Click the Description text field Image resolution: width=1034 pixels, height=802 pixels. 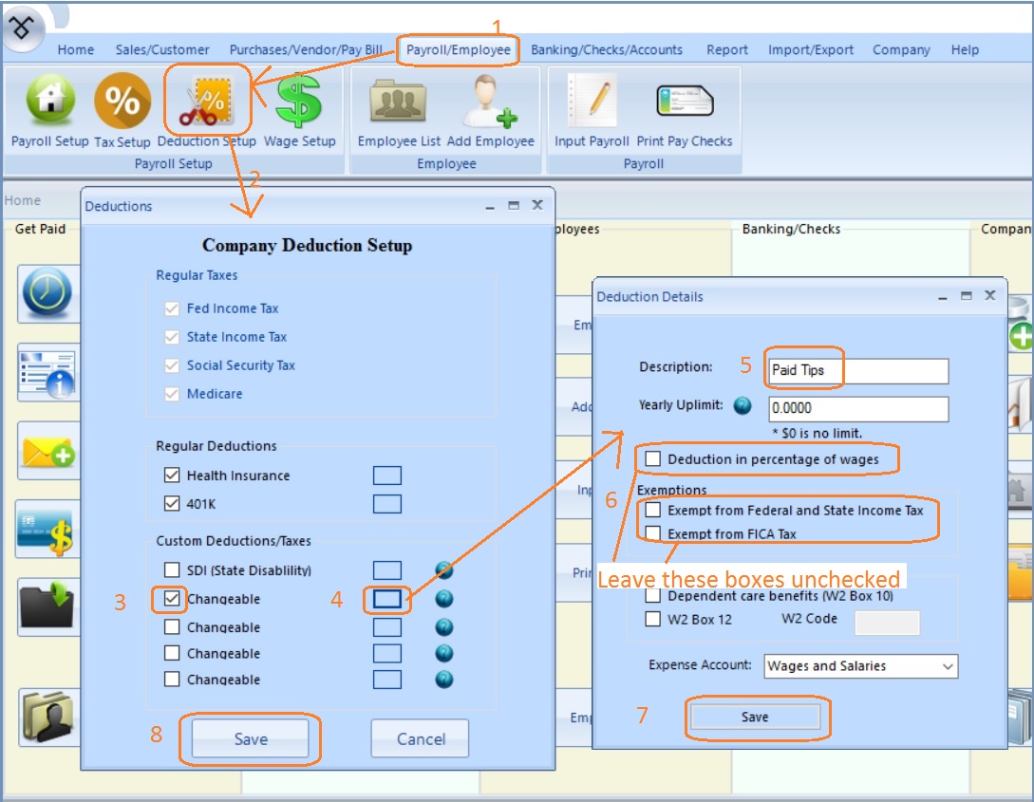coord(856,371)
